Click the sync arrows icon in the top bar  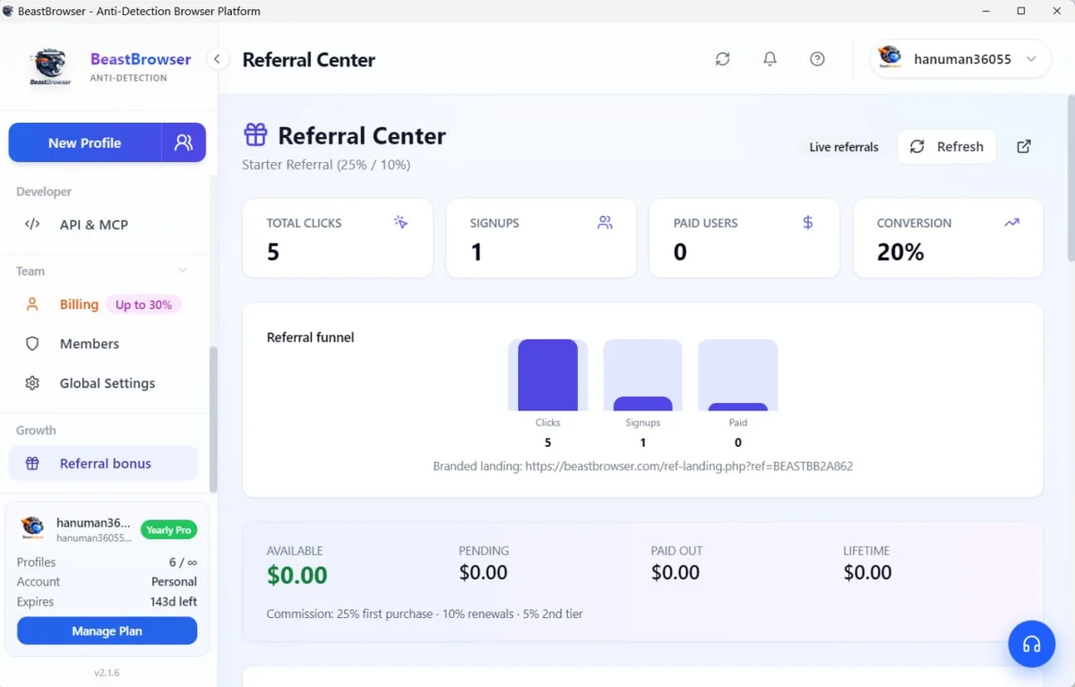[723, 59]
